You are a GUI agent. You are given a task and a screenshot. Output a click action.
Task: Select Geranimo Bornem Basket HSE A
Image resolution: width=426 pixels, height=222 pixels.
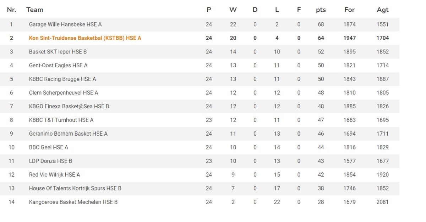pyautogui.click(x=68, y=134)
